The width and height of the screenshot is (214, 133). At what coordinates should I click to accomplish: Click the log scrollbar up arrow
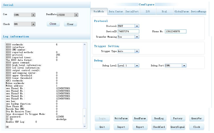(x=85, y=45)
